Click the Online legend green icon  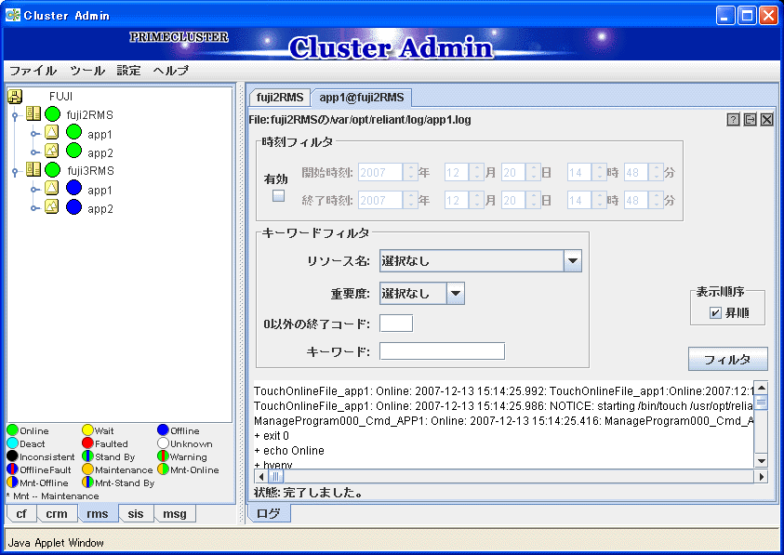coord(12,430)
